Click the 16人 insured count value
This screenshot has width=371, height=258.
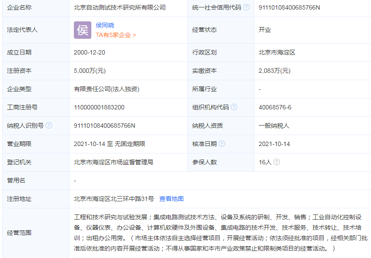[x=265, y=162]
